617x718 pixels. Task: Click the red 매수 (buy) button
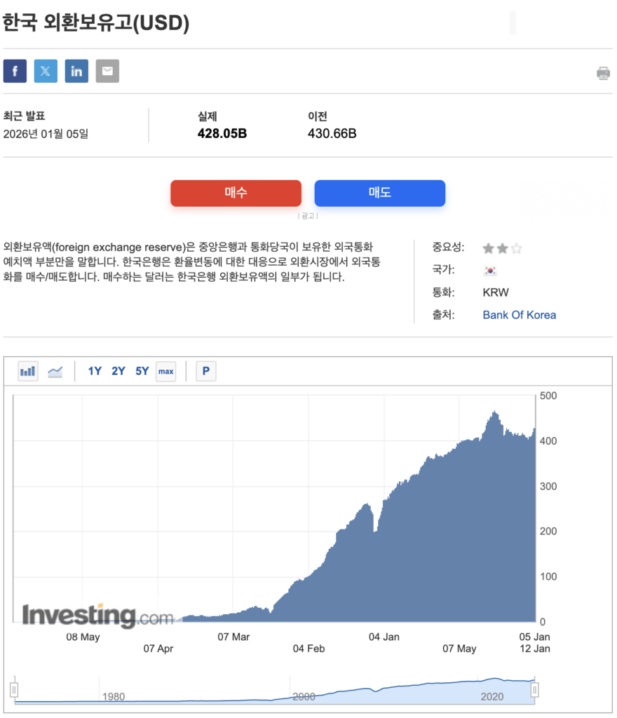click(236, 193)
